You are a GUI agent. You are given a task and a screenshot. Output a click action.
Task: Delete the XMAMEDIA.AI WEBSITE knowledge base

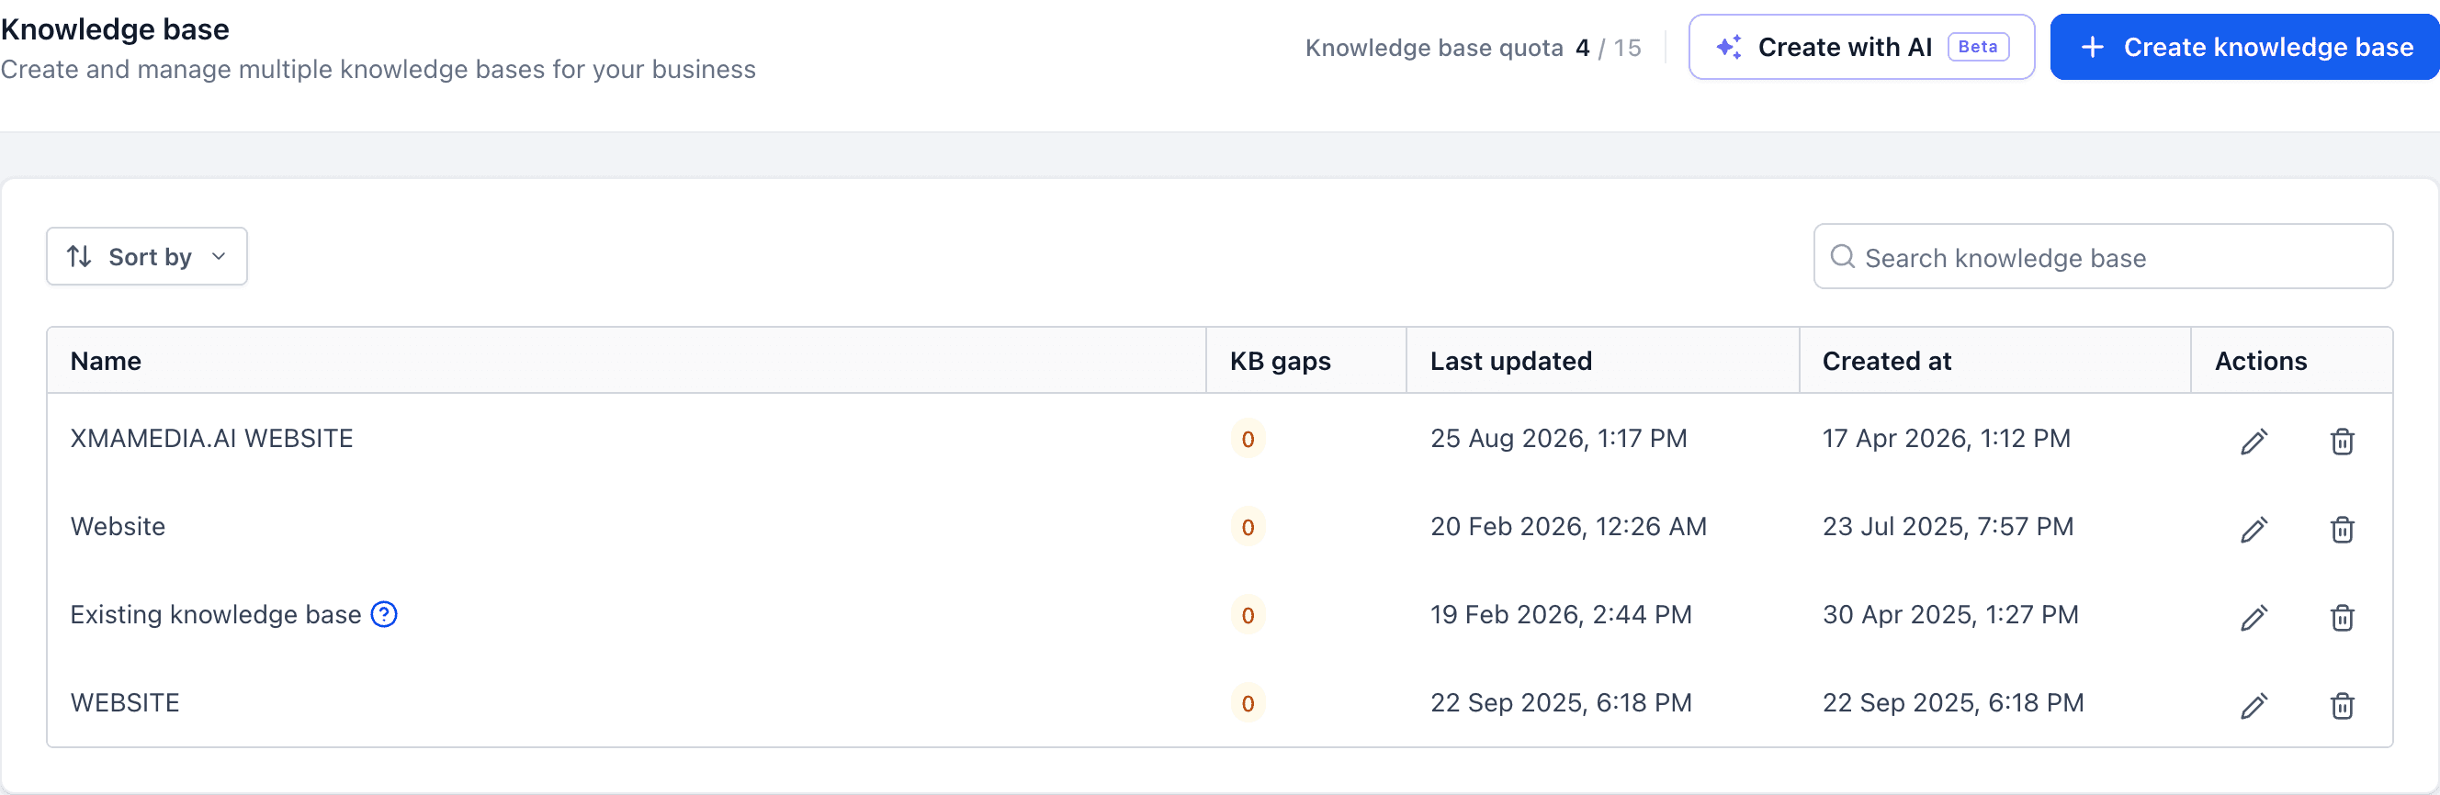[x=2342, y=441]
